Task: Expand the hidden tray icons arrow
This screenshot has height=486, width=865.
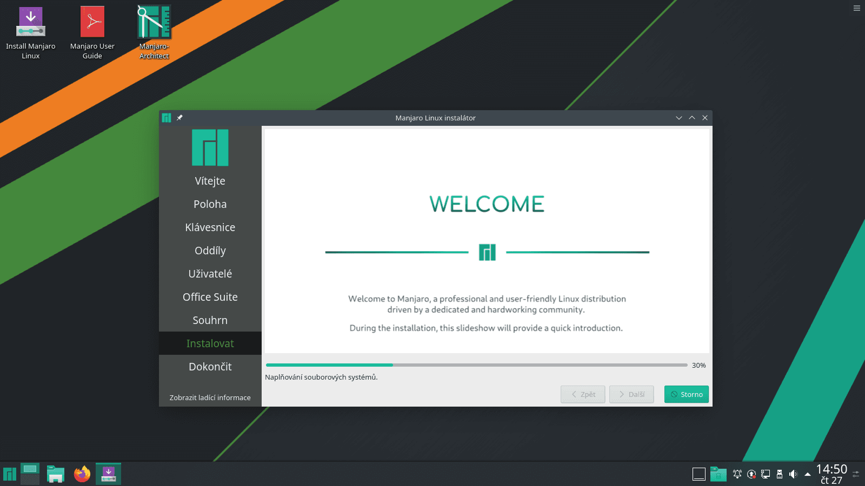Action: tap(807, 474)
